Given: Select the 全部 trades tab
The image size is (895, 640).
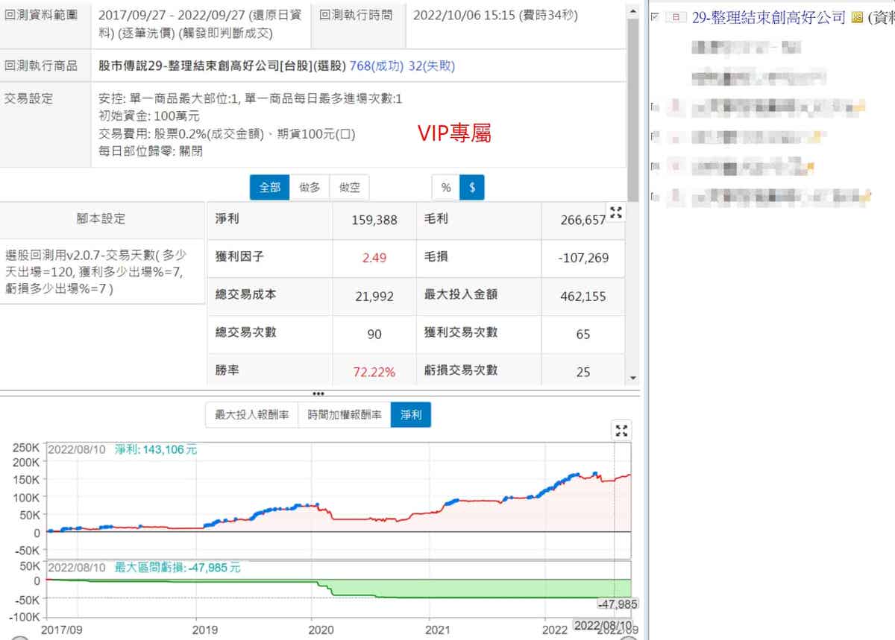Looking at the screenshot, I should pyautogui.click(x=270, y=188).
